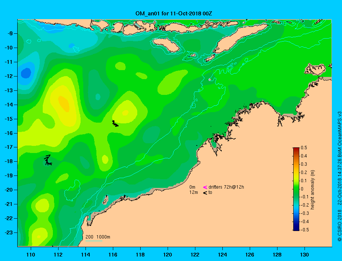Click the longitude label 128

pos(277,255)
